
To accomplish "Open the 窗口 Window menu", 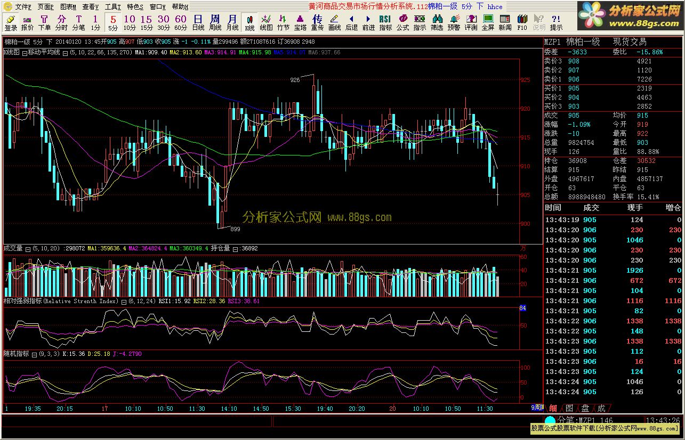I will tap(157, 7).
